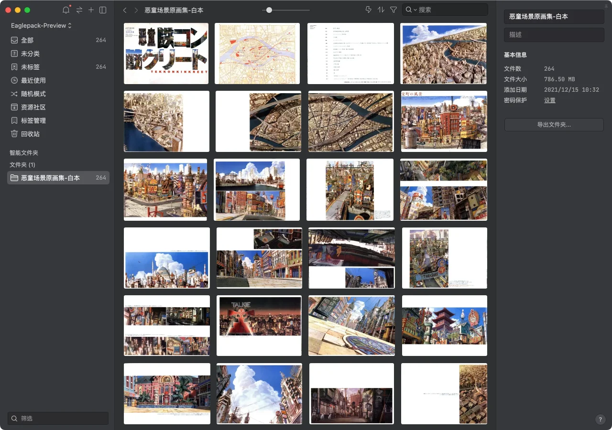Image resolution: width=612 pixels, height=430 pixels.
Task: Click the 文件夹 (1) section header
Action: pyautogui.click(x=22, y=165)
